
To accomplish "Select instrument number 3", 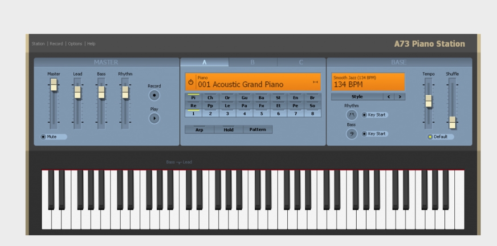I will [227, 113].
